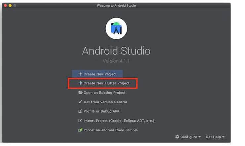Image resolution: width=245 pixels, height=146 pixels.
Task: Click the plus icon beside Create New Flutter Project
Action: 80,83
